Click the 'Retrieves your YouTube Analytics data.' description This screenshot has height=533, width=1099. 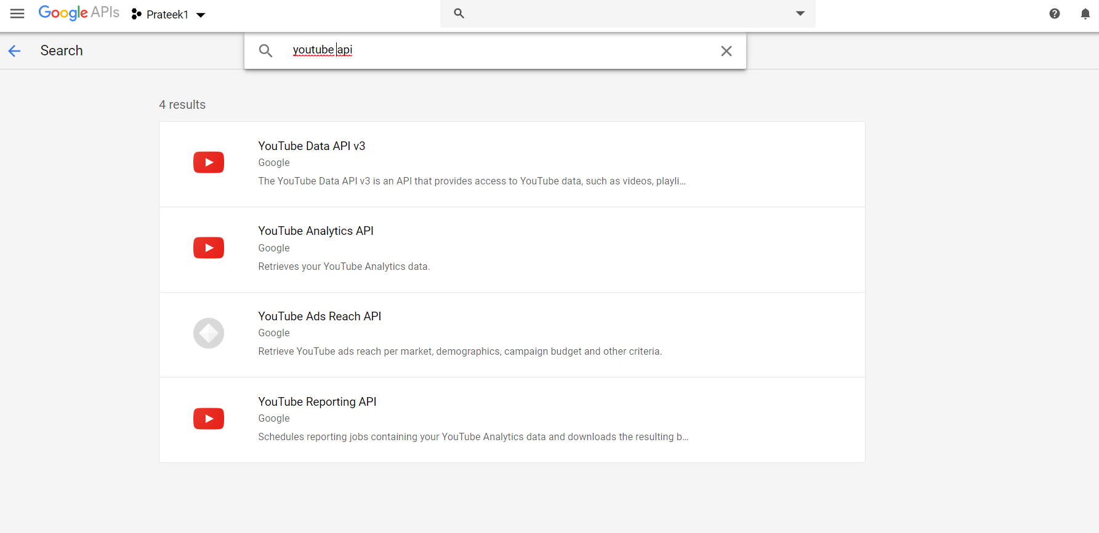click(x=344, y=266)
